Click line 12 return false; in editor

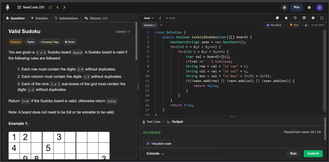[x=206, y=86]
